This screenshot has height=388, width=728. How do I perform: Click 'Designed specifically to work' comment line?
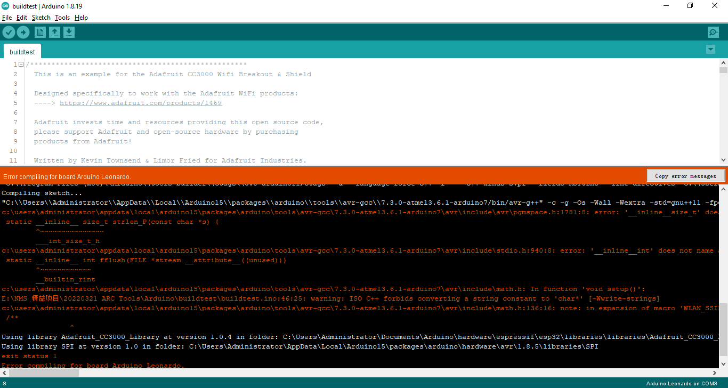(166, 93)
